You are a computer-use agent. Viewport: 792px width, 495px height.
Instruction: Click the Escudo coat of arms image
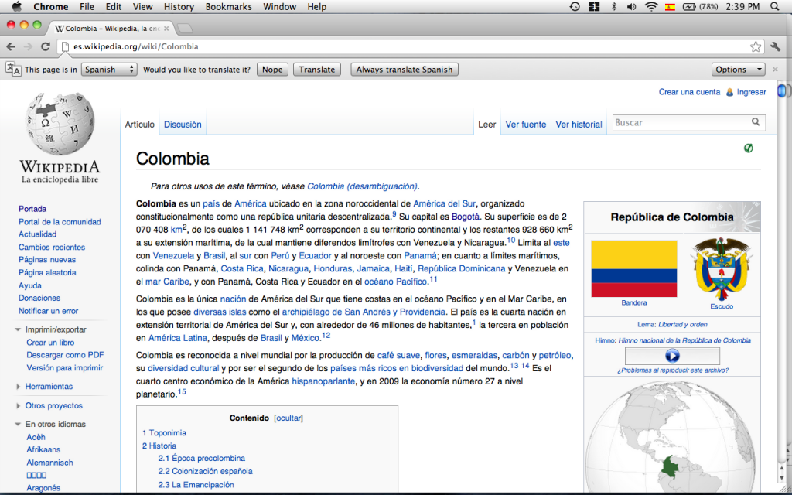(x=722, y=270)
